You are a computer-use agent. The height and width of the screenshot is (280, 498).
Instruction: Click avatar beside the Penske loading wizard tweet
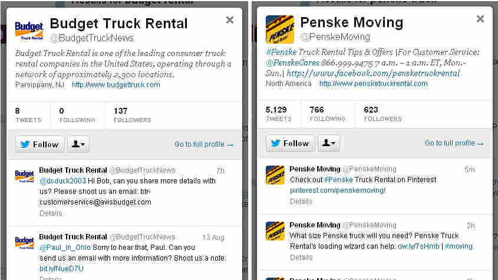[x=275, y=231]
